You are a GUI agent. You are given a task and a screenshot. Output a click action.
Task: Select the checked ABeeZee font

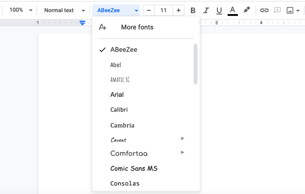(124, 50)
